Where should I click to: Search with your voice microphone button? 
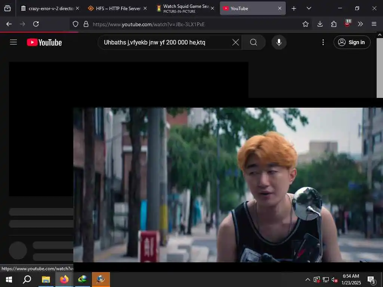click(x=279, y=43)
